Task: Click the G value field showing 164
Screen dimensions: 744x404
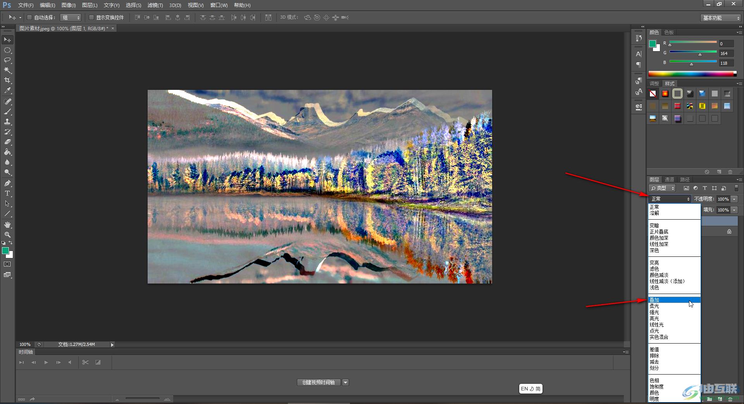Action: click(727, 53)
